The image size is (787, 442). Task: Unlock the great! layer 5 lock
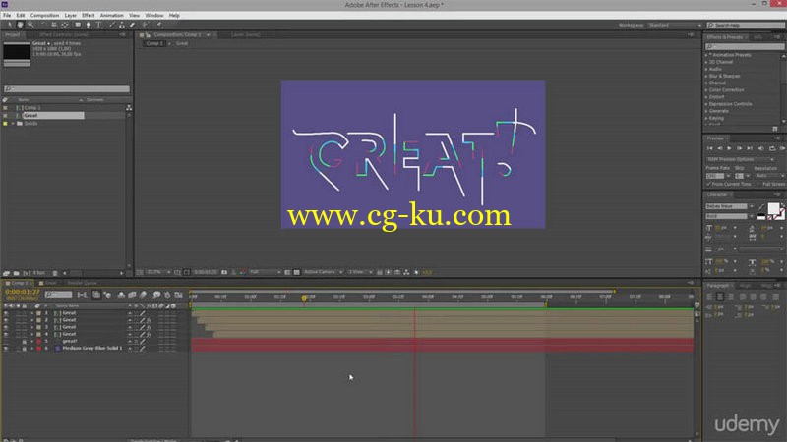pos(24,341)
